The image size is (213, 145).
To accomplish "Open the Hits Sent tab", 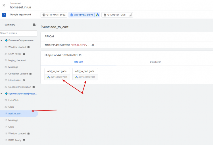I will click(x=78, y=62).
